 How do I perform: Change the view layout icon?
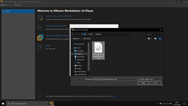[x=149, y=39]
